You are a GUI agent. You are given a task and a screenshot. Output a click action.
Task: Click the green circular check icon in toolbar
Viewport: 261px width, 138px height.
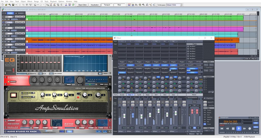pos(73,5)
